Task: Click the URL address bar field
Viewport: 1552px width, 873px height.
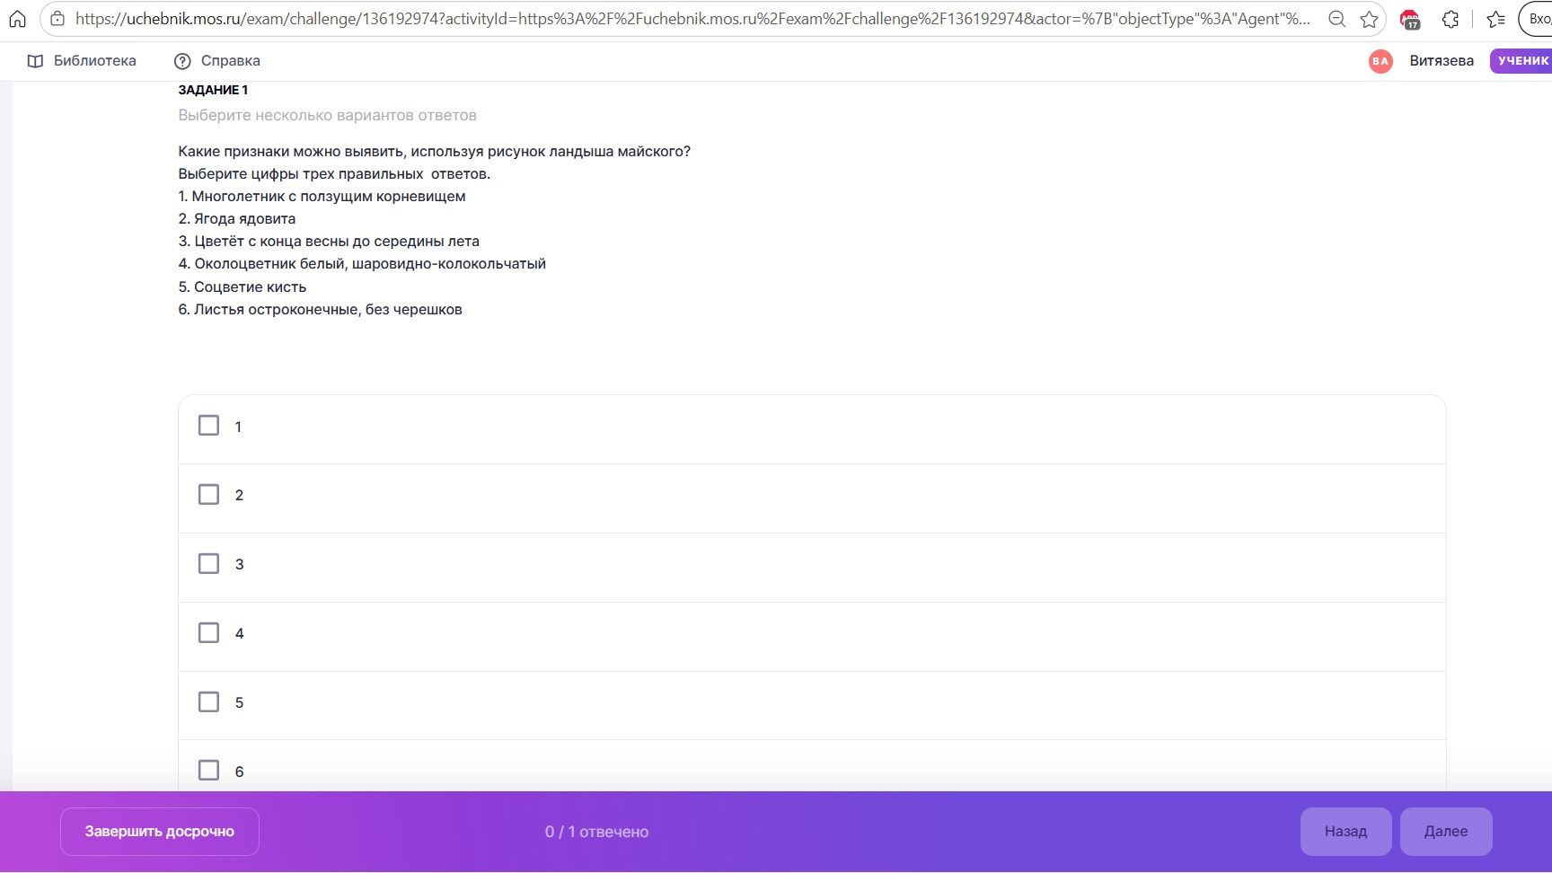Action: point(692,18)
